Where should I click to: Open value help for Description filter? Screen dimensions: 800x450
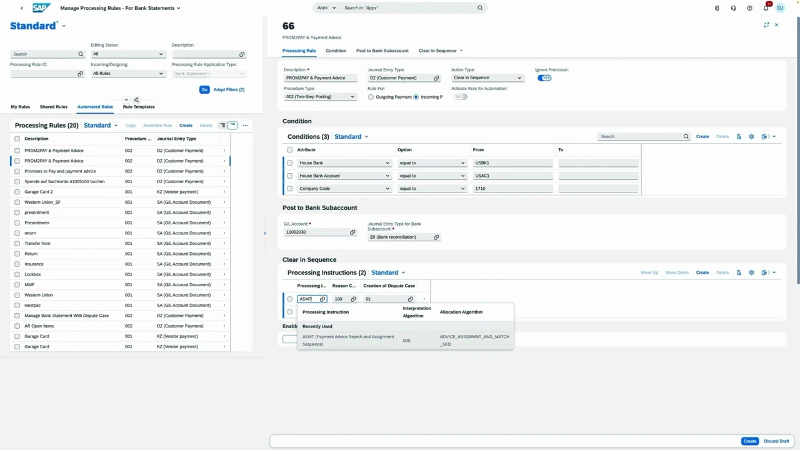point(242,54)
